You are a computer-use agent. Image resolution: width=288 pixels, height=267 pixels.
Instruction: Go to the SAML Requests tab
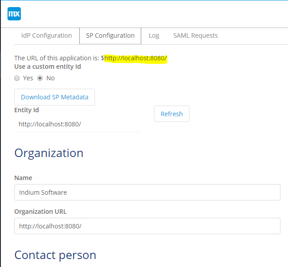point(195,35)
